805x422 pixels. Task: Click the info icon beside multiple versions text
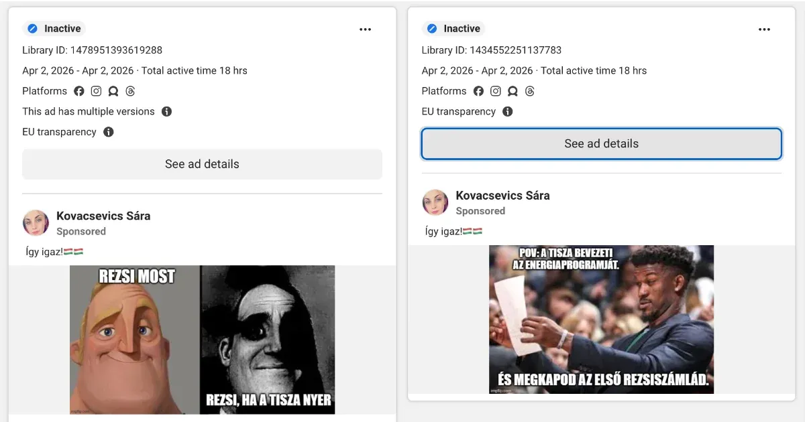(x=166, y=111)
